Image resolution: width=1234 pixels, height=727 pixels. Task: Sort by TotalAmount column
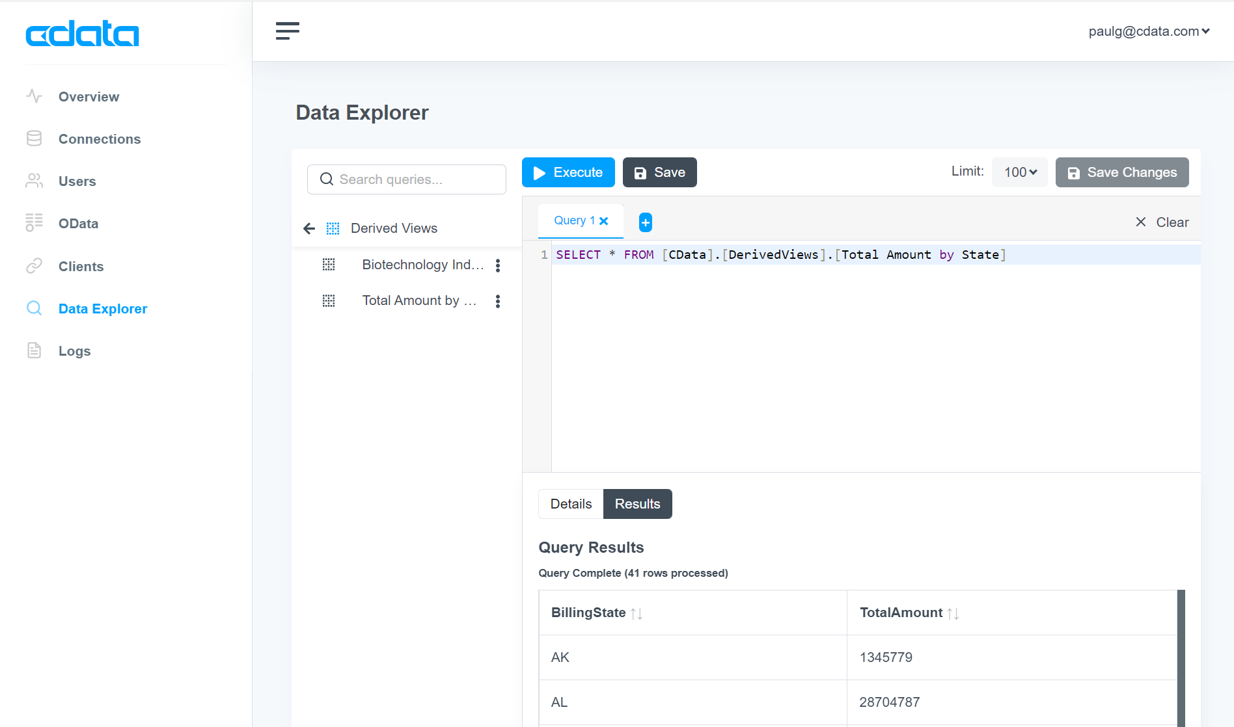click(x=953, y=613)
